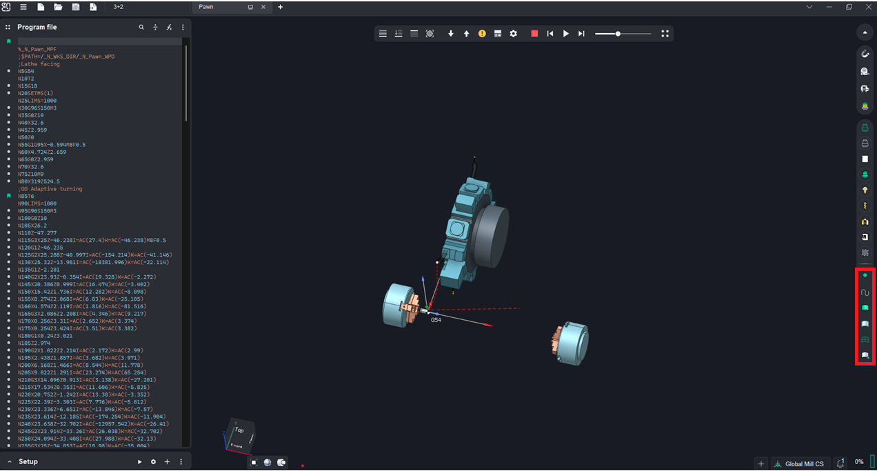This screenshot has width=877, height=471.
Task: Toggle the green dot visibility icon
Action: (x=865, y=275)
